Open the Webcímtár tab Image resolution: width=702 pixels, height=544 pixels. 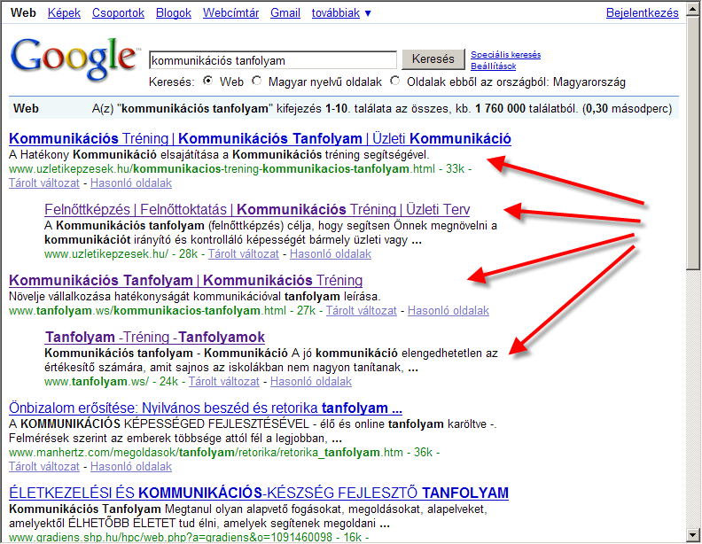pyautogui.click(x=230, y=13)
